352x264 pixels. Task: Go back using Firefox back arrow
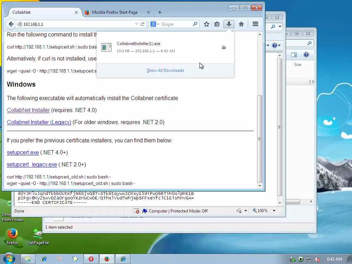(11, 24)
